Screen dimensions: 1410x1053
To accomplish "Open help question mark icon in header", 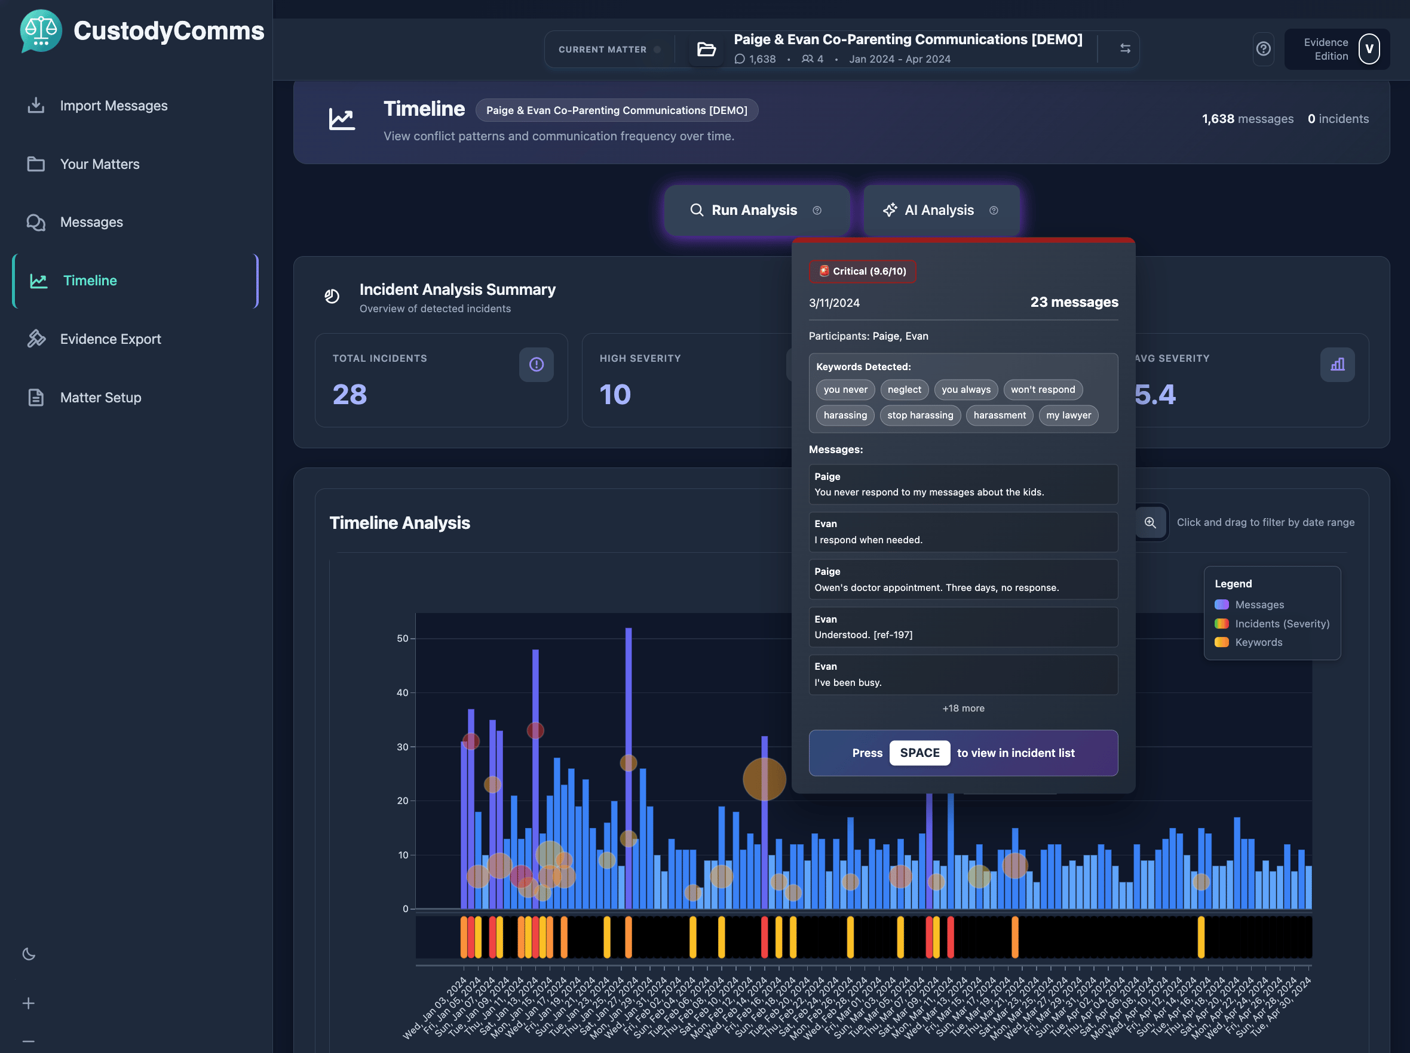I will [1263, 49].
